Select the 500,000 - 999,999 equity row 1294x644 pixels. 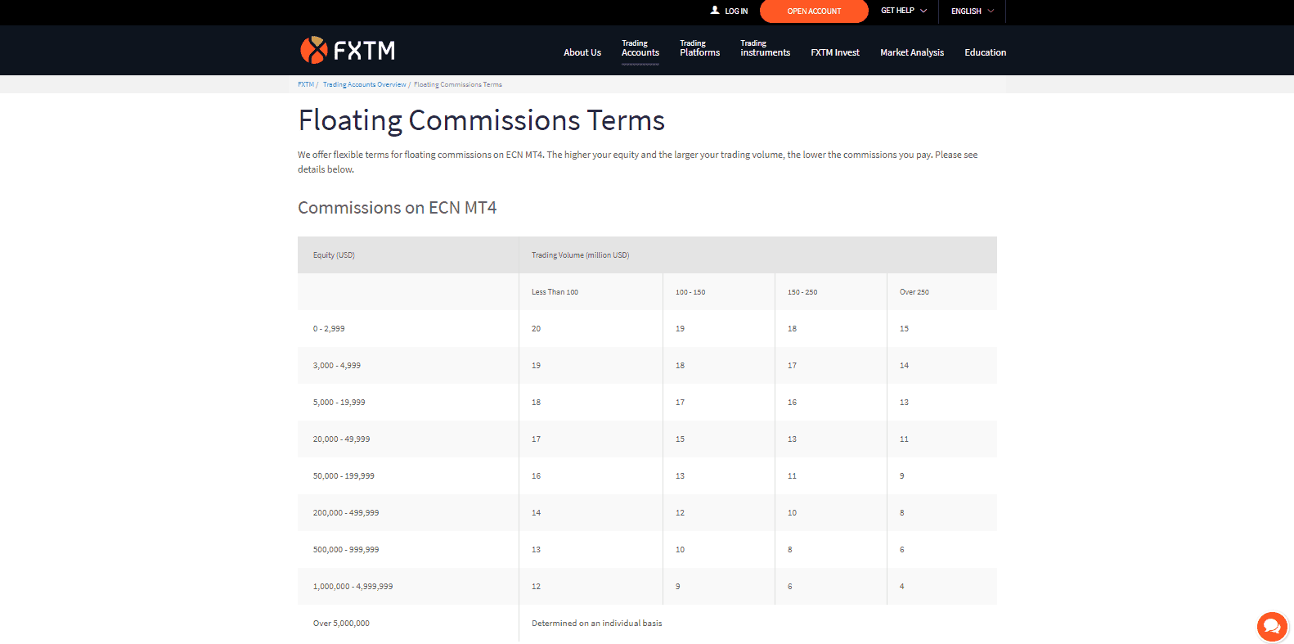pos(647,550)
